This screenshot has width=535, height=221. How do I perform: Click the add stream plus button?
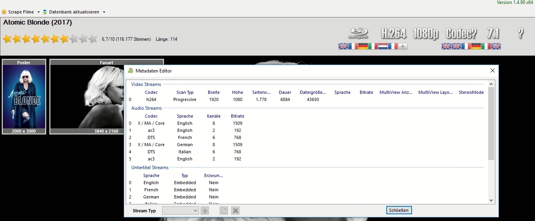click(205, 211)
